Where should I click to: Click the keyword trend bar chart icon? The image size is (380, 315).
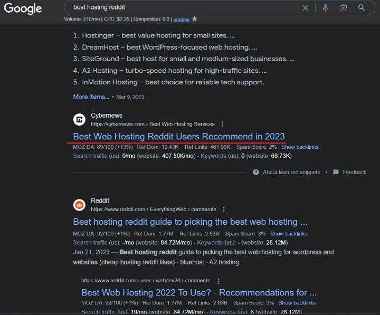(x=182, y=20)
